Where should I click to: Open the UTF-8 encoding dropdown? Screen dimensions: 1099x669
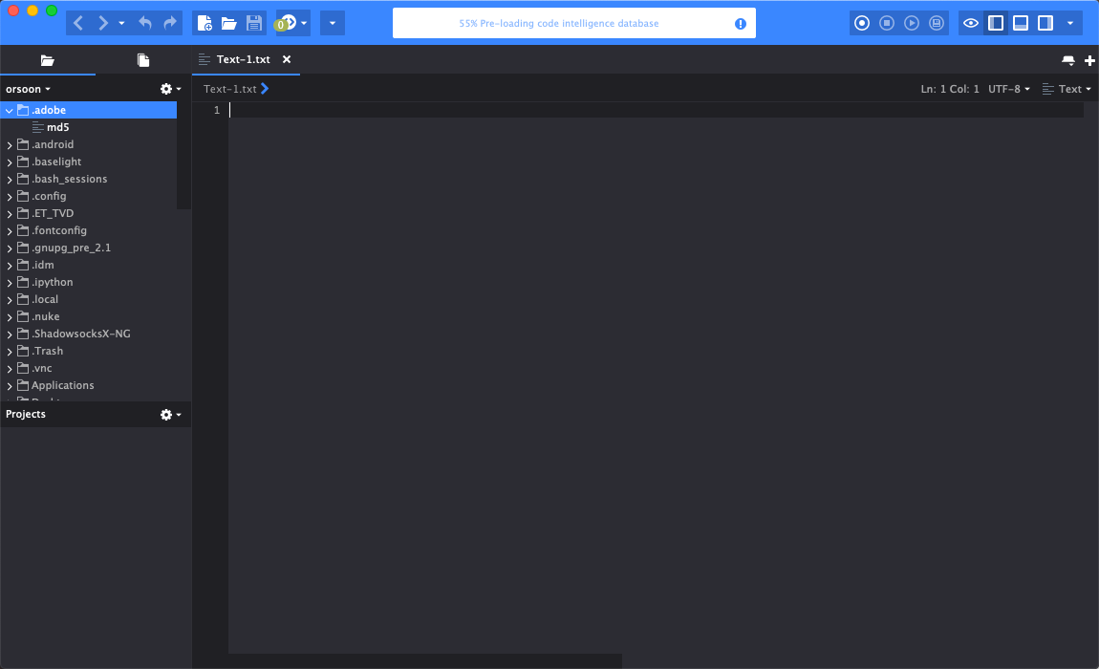[1008, 89]
